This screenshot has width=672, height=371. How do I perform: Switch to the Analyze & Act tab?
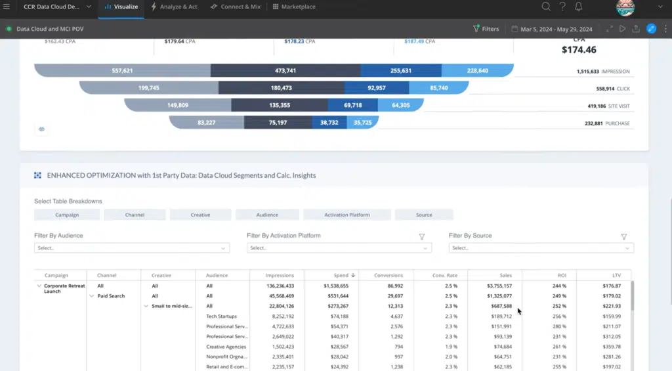pyautogui.click(x=174, y=7)
